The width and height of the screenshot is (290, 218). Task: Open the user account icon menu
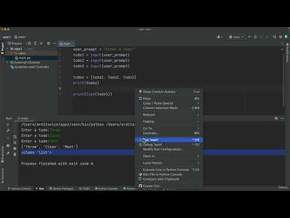pyautogui.click(x=219, y=37)
